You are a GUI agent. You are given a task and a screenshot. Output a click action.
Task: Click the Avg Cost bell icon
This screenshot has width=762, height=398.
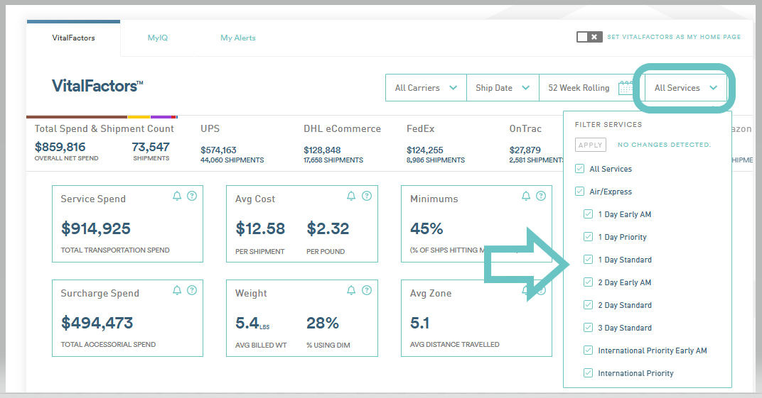[351, 196]
